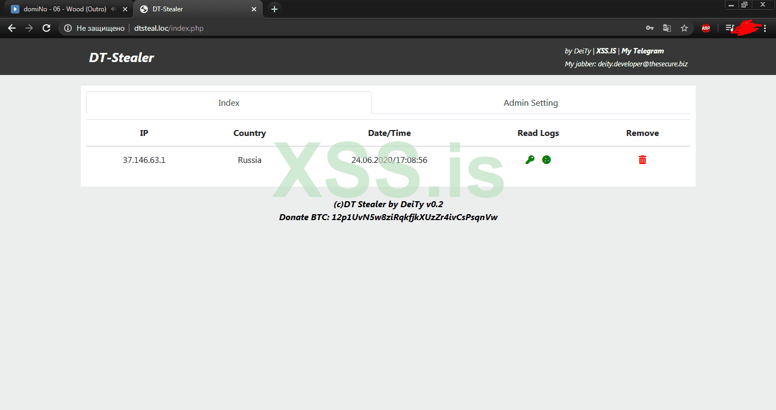Open the ABP Adblock Plus extension
The width and height of the screenshot is (776, 410).
(x=706, y=28)
